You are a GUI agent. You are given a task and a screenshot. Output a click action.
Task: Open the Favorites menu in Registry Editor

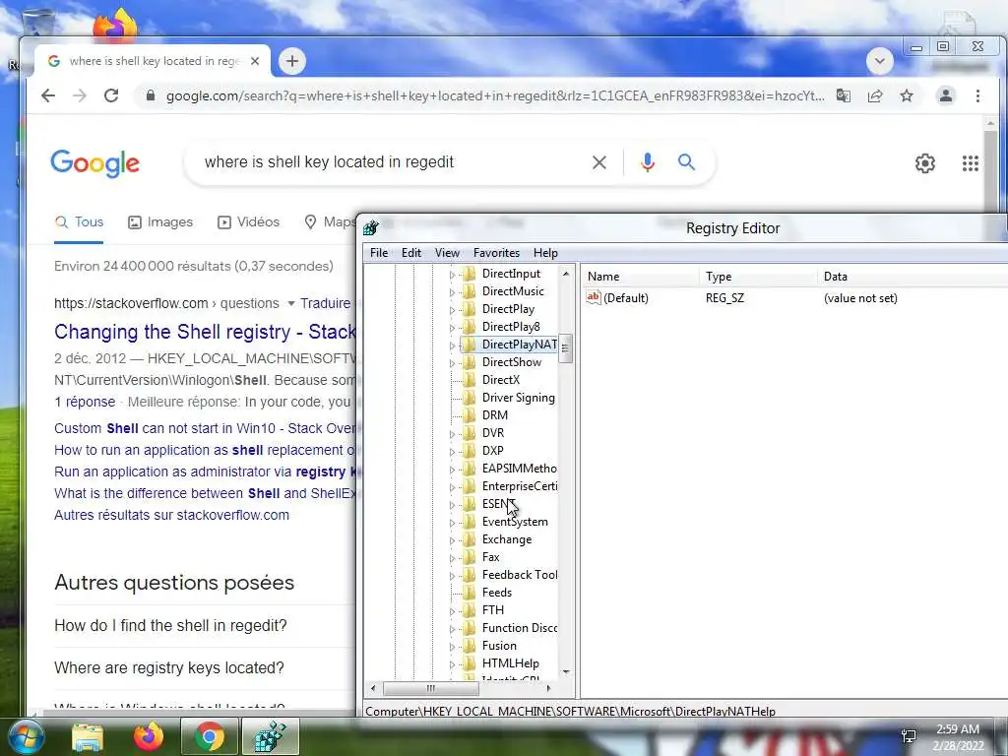(496, 253)
